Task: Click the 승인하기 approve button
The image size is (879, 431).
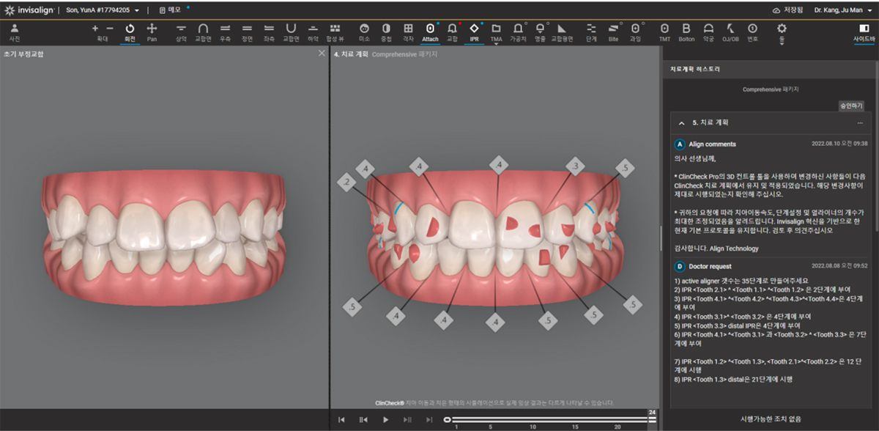Action: (x=851, y=106)
